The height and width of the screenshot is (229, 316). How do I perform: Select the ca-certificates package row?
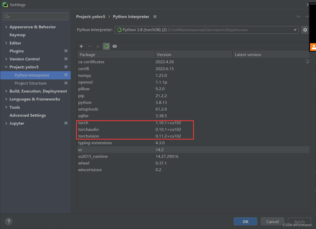(x=193, y=62)
